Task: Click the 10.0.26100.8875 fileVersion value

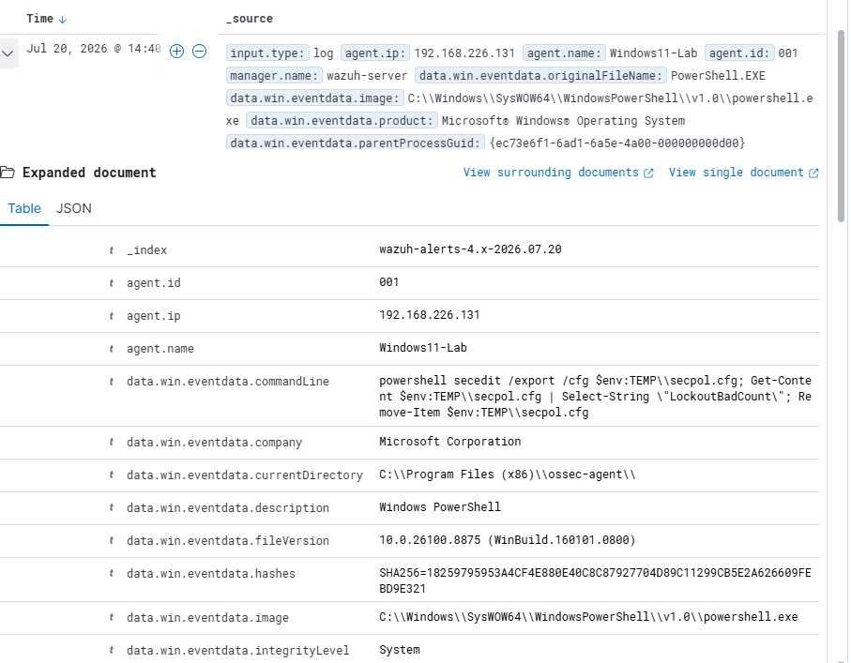Action: click(508, 540)
